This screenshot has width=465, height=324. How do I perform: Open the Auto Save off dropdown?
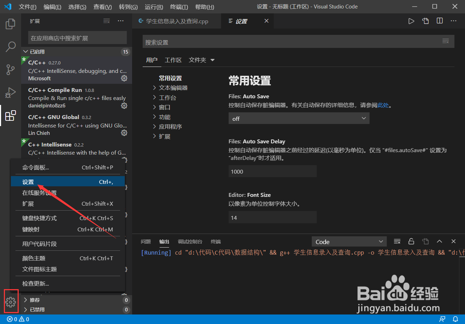pos(299,118)
